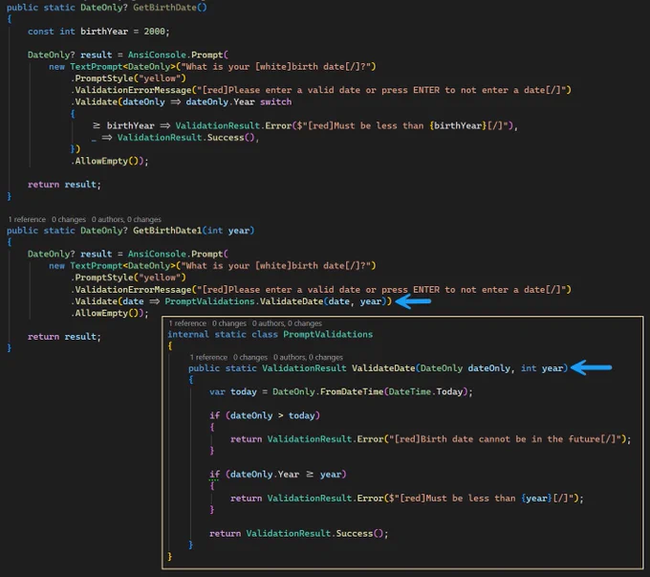Click "DateOnly dateOnly" parameter in ValidateDate signature
This screenshot has width=650, height=577.
point(466,368)
